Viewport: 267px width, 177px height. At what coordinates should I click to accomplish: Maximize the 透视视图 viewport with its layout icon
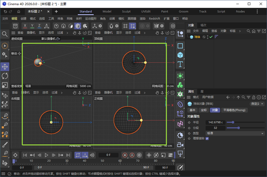pos(90,33)
